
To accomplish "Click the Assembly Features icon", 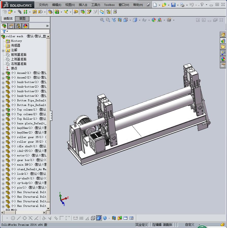I will tap(57, 12).
